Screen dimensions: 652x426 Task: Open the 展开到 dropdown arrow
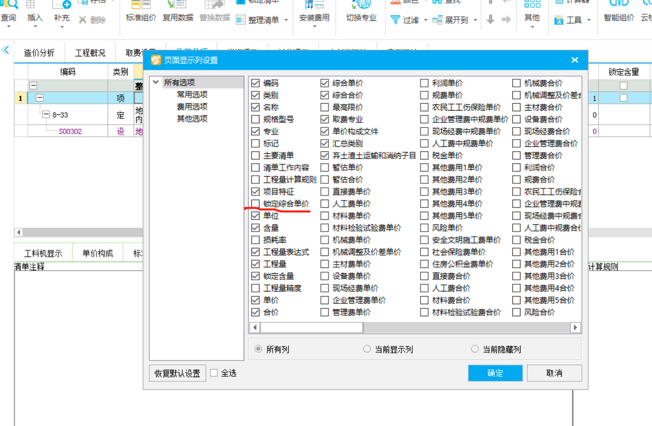point(475,20)
